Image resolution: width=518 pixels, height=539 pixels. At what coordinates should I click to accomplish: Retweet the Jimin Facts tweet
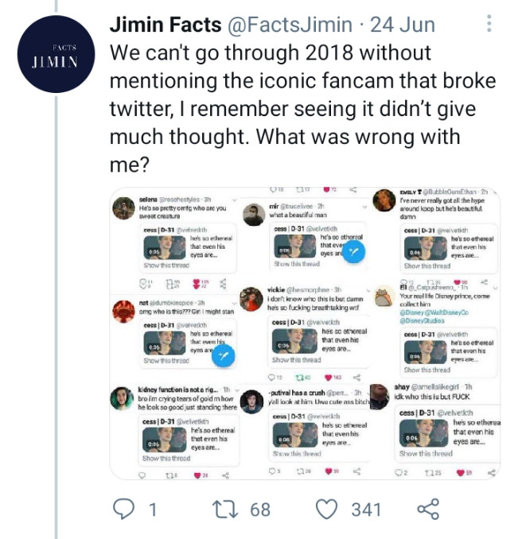point(225,509)
